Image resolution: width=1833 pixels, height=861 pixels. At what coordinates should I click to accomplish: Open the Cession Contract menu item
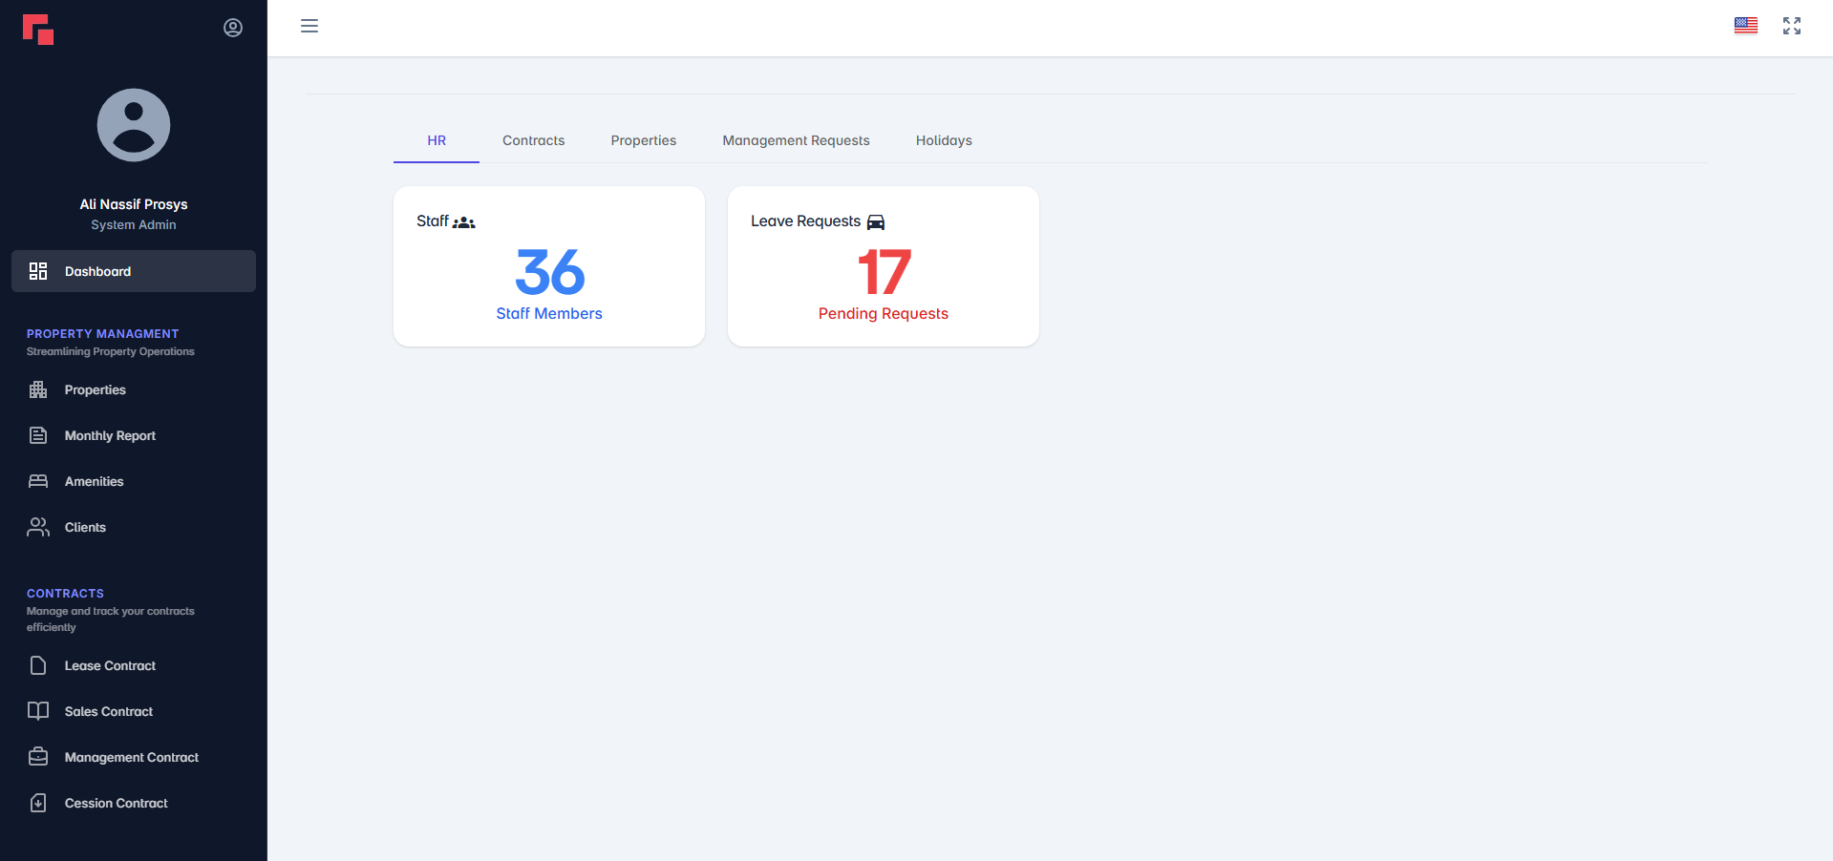click(116, 803)
